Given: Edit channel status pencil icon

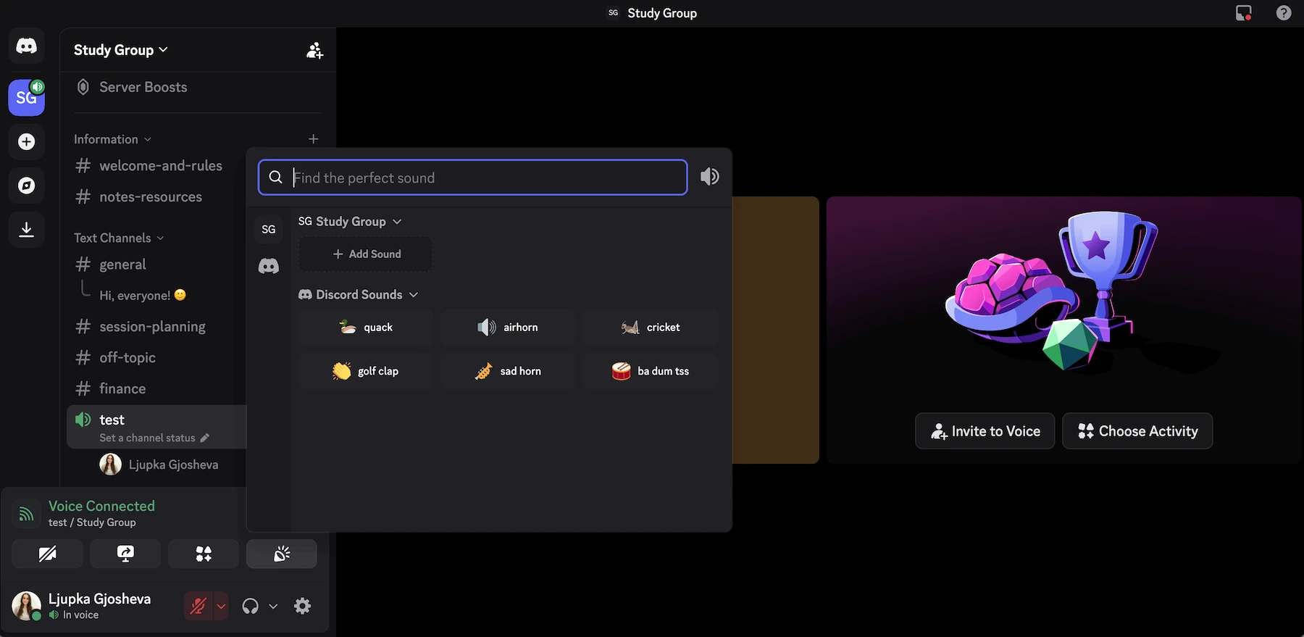Looking at the screenshot, I should (205, 438).
